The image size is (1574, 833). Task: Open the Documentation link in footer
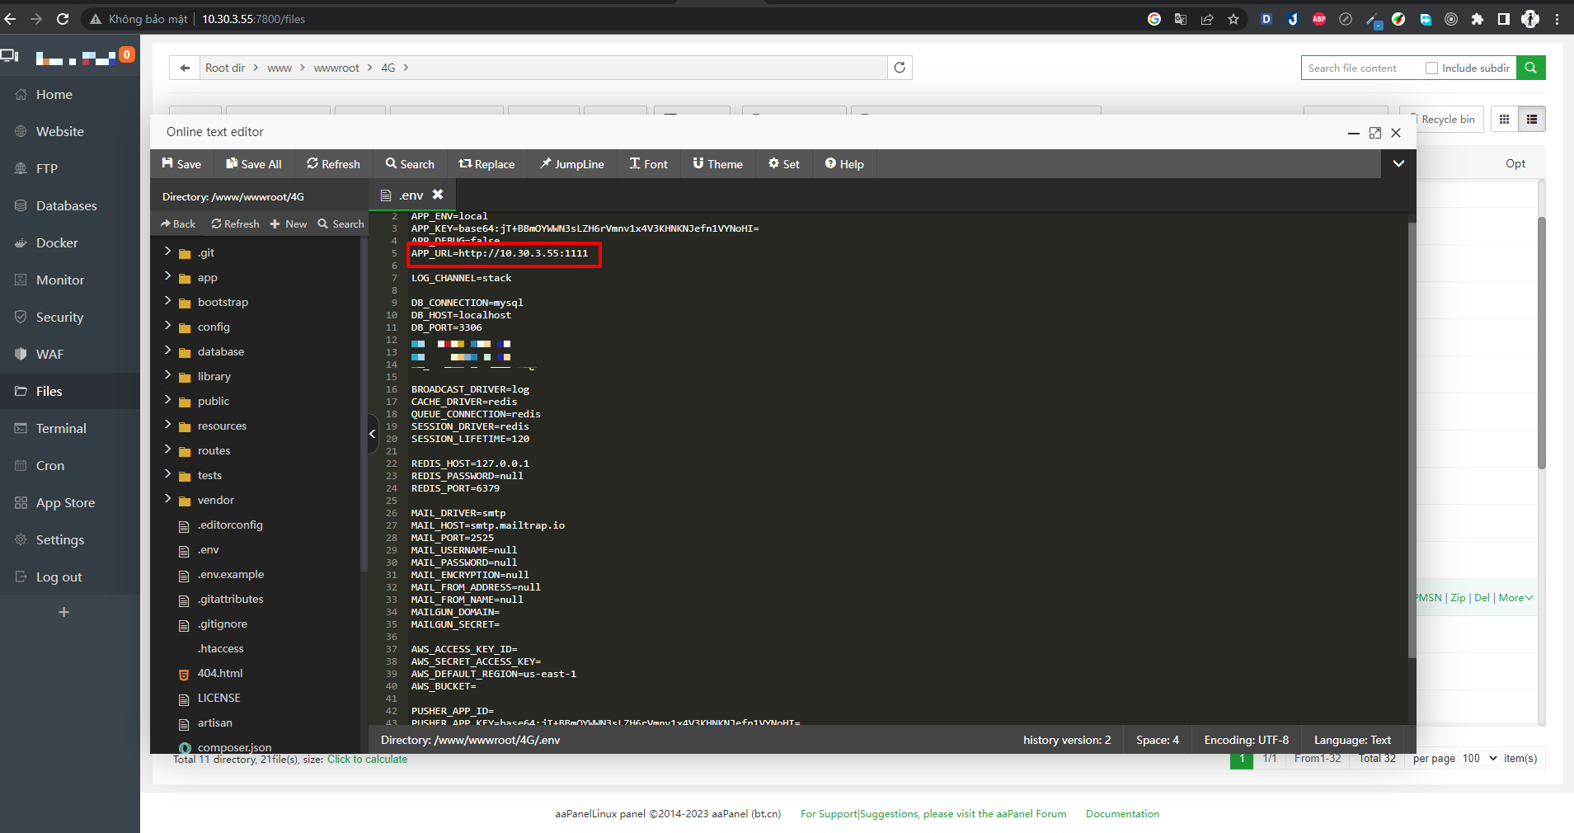coord(1122,813)
